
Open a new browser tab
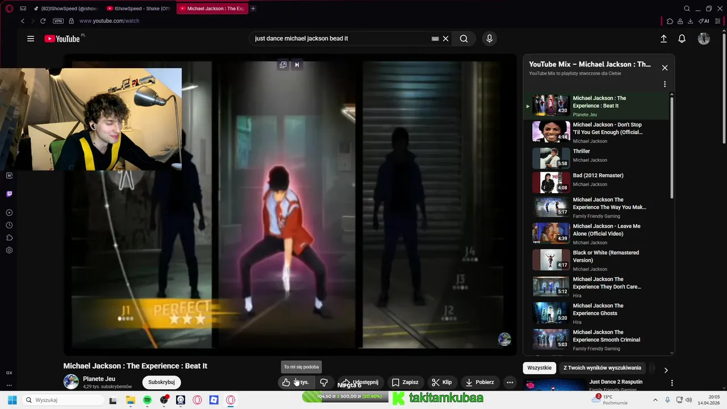click(253, 9)
